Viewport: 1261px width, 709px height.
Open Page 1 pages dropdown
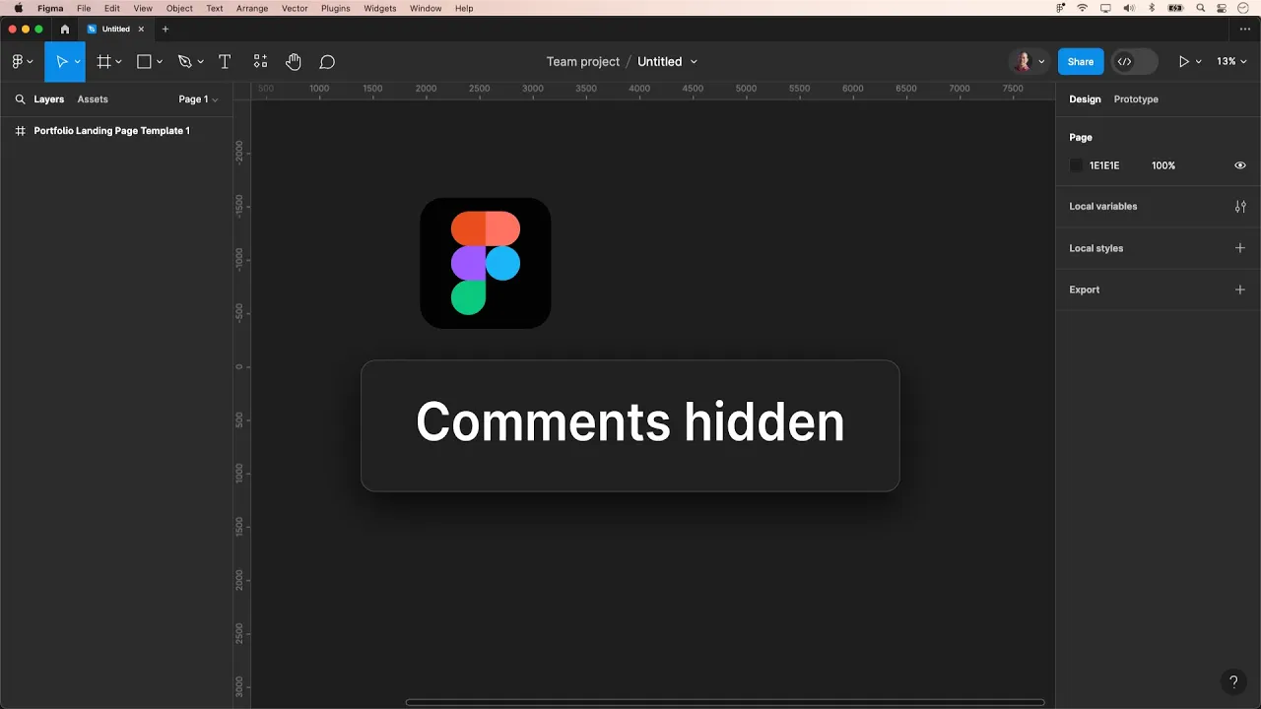coord(198,99)
